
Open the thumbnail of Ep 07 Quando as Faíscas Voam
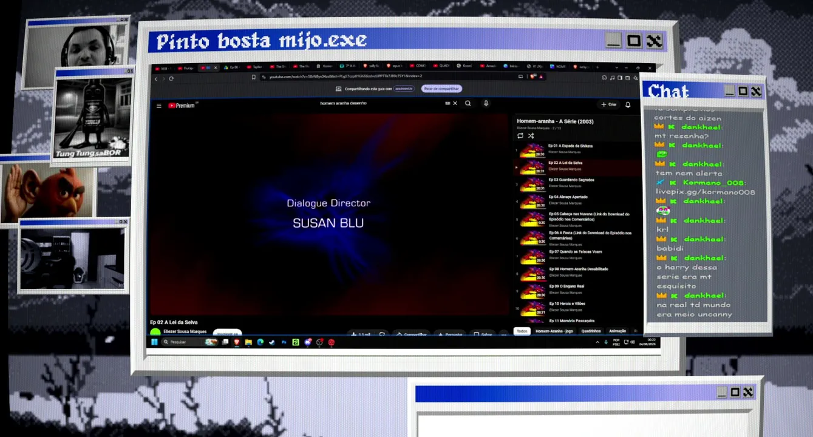pyautogui.click(x=532, y=256)
